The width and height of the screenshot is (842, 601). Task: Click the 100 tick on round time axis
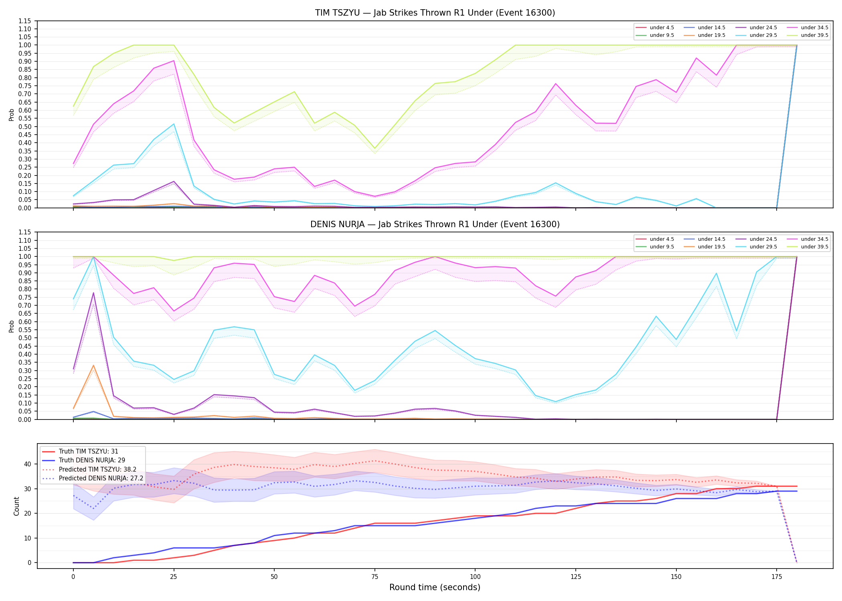pos(475,577)
